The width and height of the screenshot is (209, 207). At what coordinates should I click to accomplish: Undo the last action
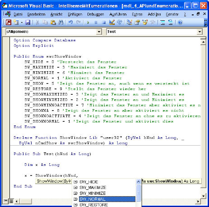point(70,23)
